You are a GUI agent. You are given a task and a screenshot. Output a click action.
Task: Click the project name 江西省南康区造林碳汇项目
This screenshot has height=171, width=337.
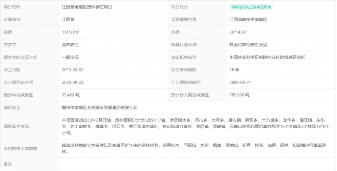click(x=87, y=7)
